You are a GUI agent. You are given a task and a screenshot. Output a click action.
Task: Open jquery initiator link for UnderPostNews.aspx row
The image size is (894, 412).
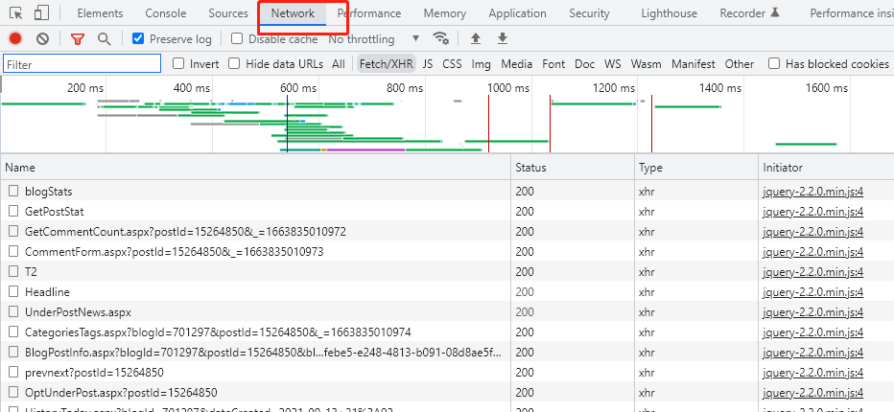813,312
